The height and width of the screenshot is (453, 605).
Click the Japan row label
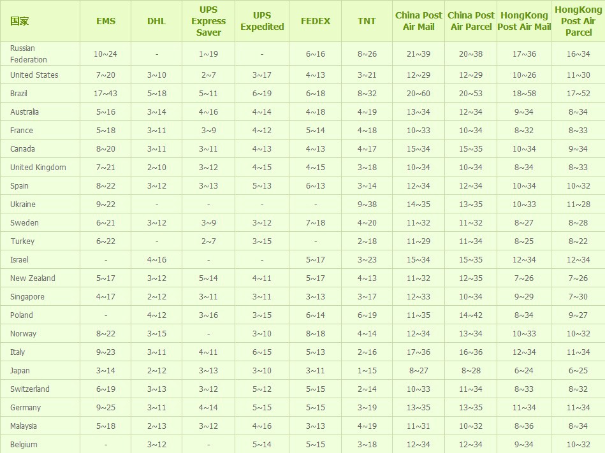[x=20, y=371]
